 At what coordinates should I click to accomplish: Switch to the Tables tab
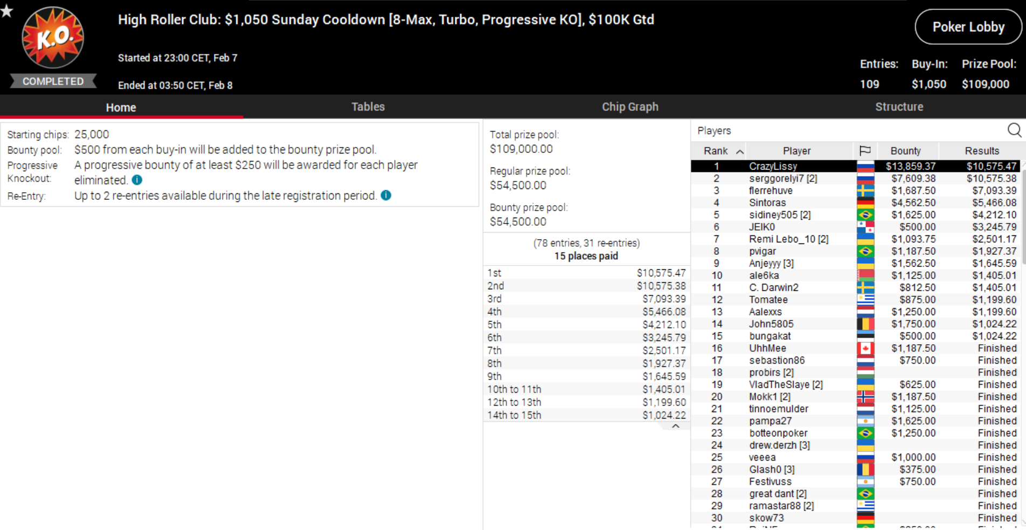coord(368,107)
